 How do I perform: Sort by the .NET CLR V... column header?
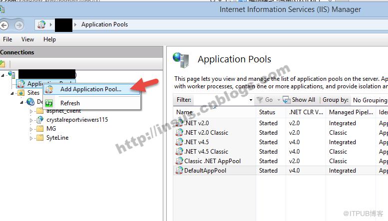click(x=306, y=112)
